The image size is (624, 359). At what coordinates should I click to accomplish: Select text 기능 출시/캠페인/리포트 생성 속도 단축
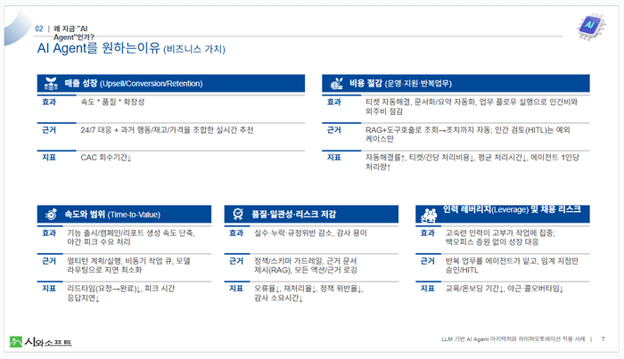[131, 233]
